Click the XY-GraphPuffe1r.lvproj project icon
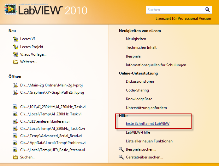 (15, 92)
